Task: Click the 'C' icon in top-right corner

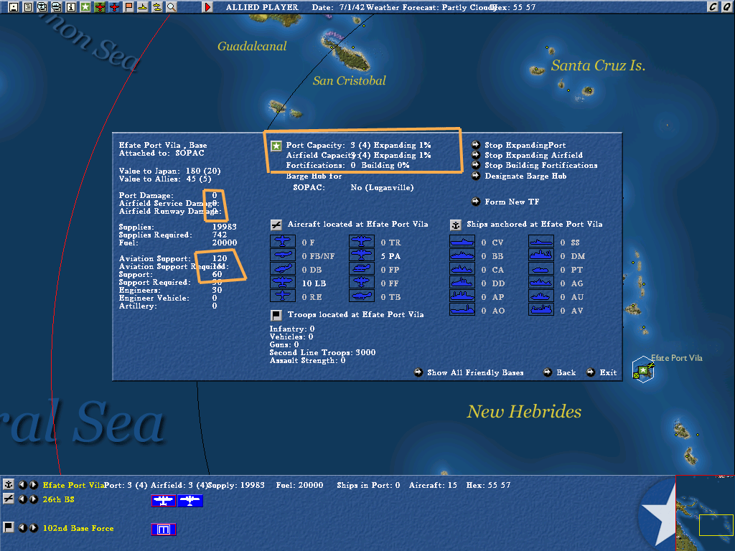Action: [713, 7]
